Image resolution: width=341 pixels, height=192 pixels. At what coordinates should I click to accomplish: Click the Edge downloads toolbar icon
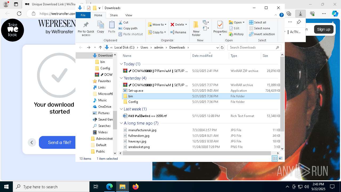click(x=301, y=14)
